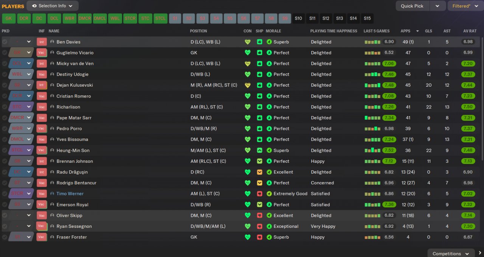Select the S5 substitute slot
Screen dimensions: 484x257
230,18
